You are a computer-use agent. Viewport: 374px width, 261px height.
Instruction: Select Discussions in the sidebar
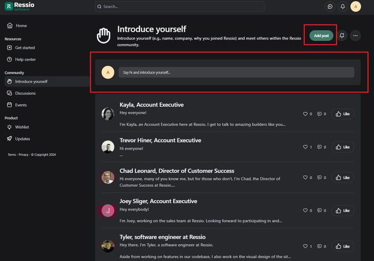(x=25, y=93)
